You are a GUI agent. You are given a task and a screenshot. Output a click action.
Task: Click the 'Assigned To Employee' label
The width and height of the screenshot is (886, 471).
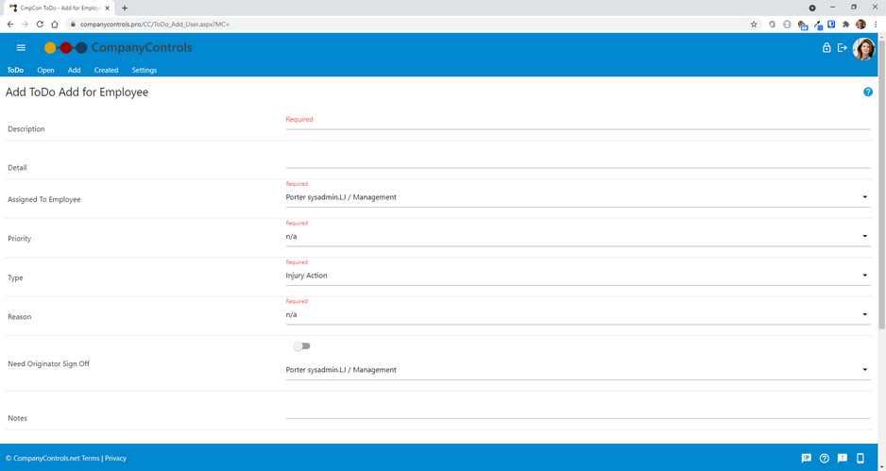pyautogui.click(x=44, y=199)
